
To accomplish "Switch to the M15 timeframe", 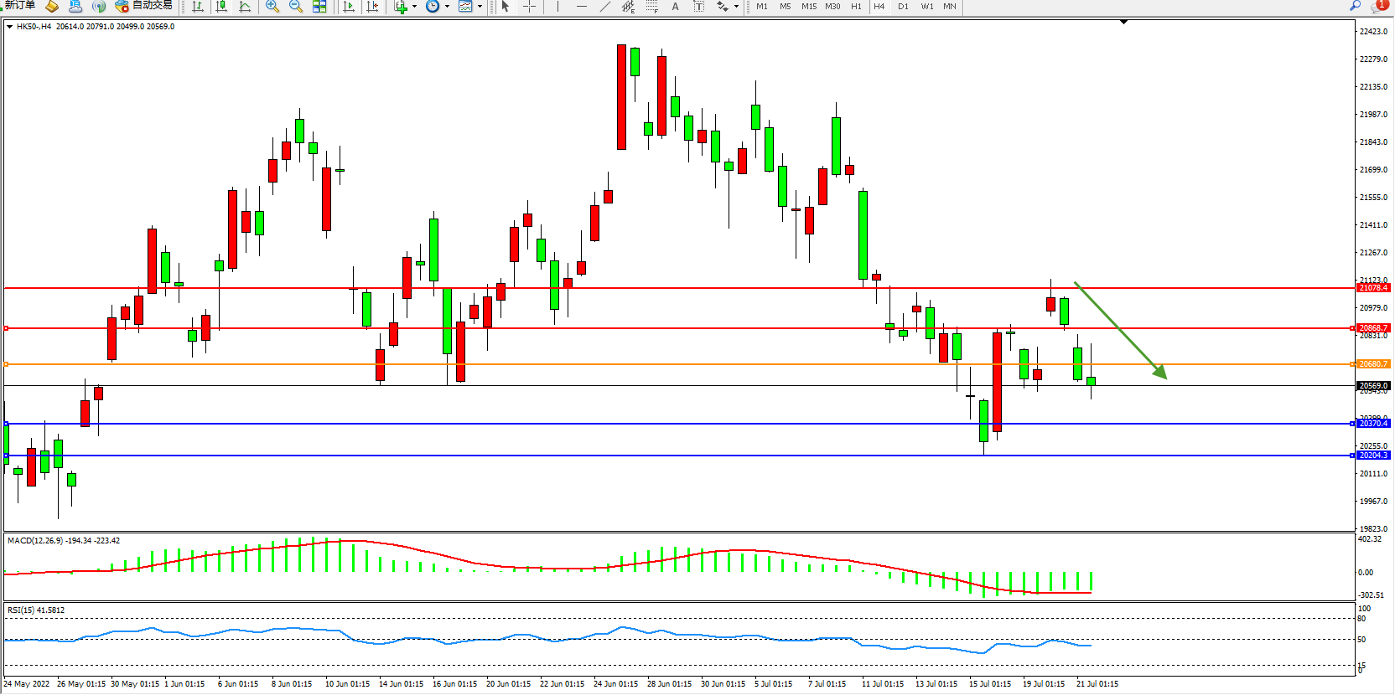I will pyautogui.click(x=808, y=7).
